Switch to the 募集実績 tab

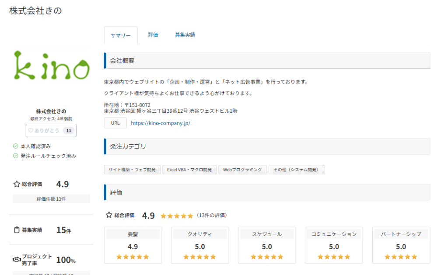(185, 35)
